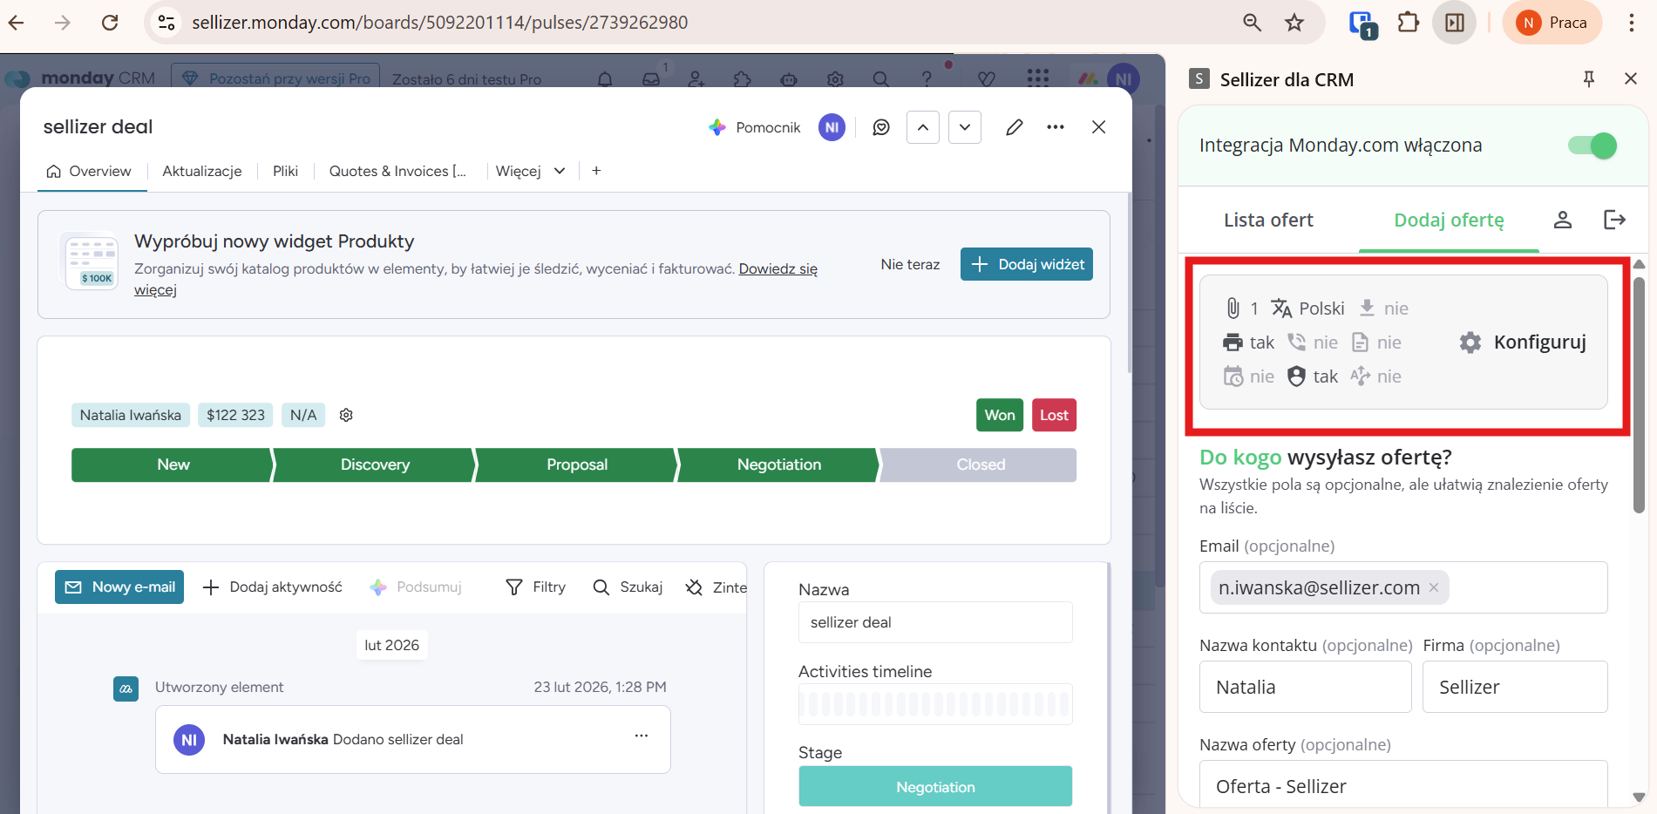Remove the n.iwanska@sellizer.com email chip

[1434, 587]
